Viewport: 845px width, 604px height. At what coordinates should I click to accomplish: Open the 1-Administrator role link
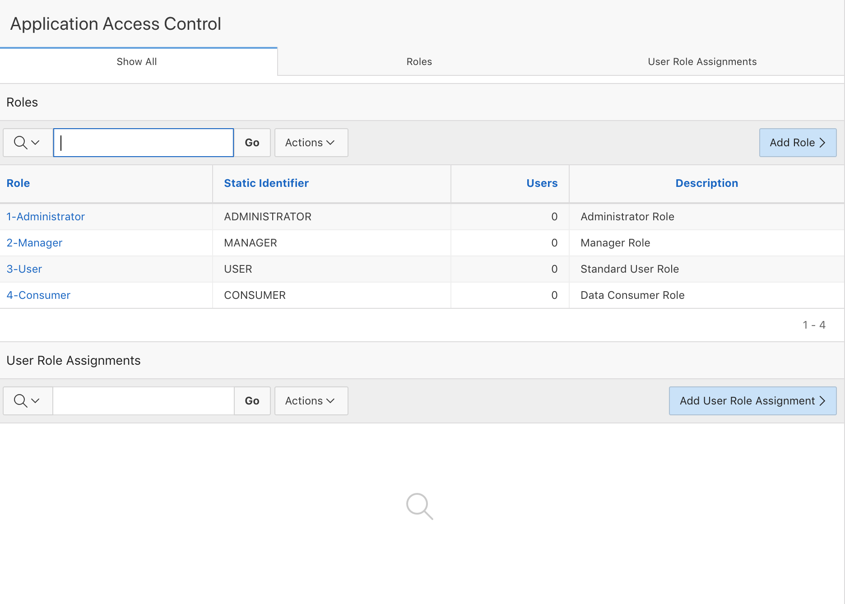46,217
